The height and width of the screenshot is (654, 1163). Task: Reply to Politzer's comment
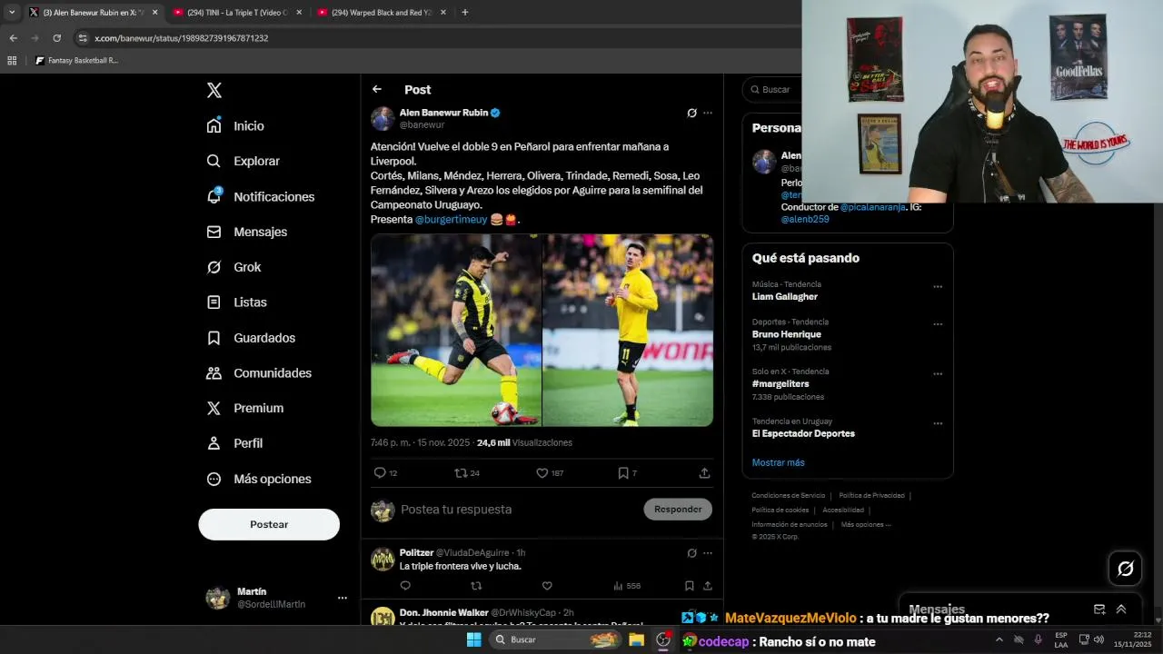pyautogui.click(x=405, y=586)
